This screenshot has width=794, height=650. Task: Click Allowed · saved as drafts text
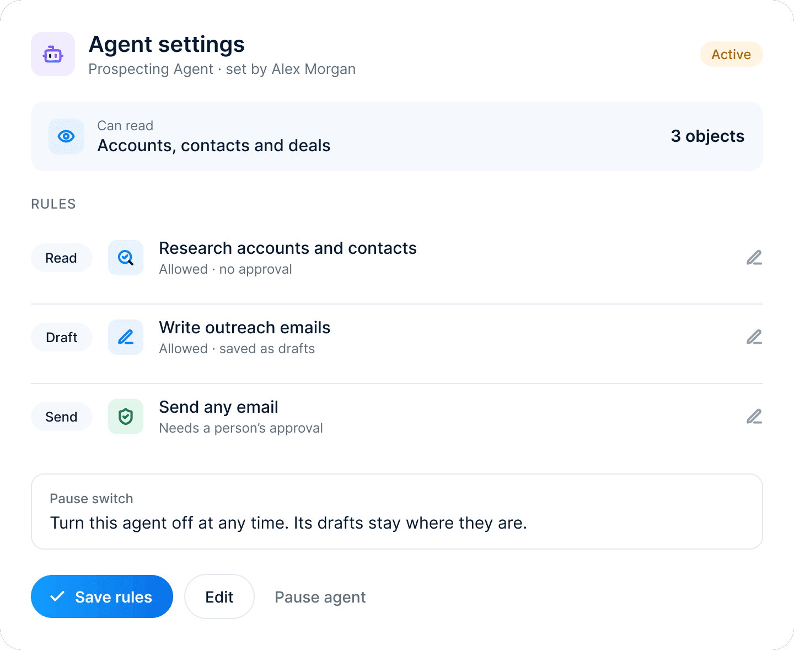(x=237, y=349)
